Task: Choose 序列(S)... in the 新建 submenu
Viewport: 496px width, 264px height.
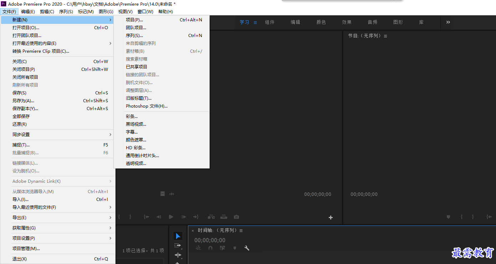Action: coord(162,36)
